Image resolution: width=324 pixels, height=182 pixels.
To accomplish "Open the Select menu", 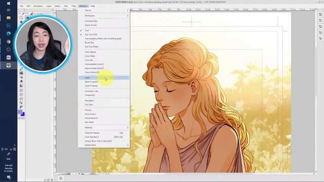I will coord(57,6).
